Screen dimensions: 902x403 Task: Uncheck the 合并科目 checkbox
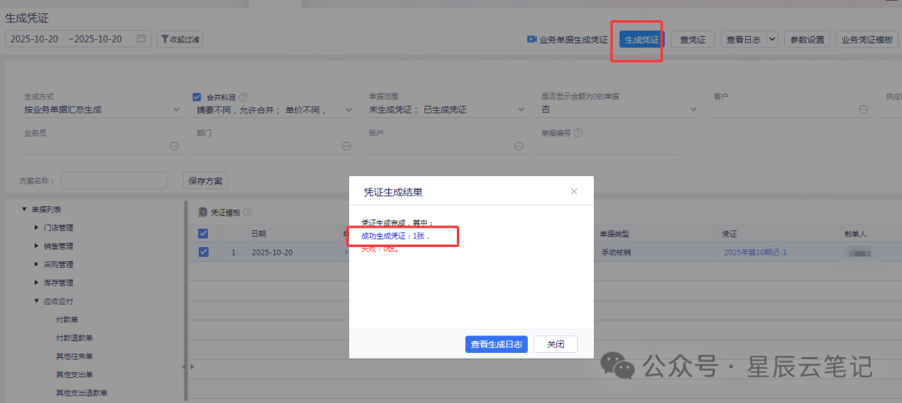click(197, 97)
